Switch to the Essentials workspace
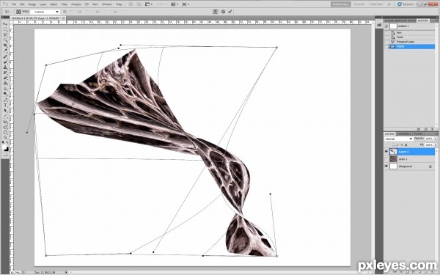Image resolution: width=440 pixels, height=275 pixels. (x=340, y=4)
